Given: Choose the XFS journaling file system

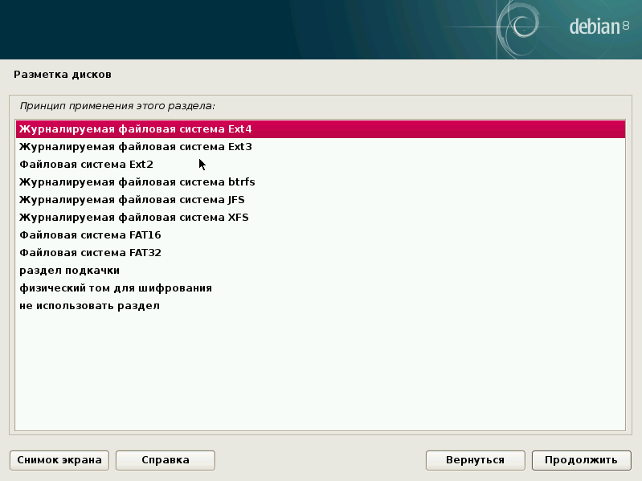Looking at the screenshot, I should click(133, 218).
